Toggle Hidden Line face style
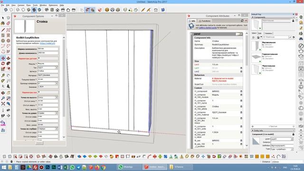304x171 pixels. pyautogui.click(x=23, y=9)
